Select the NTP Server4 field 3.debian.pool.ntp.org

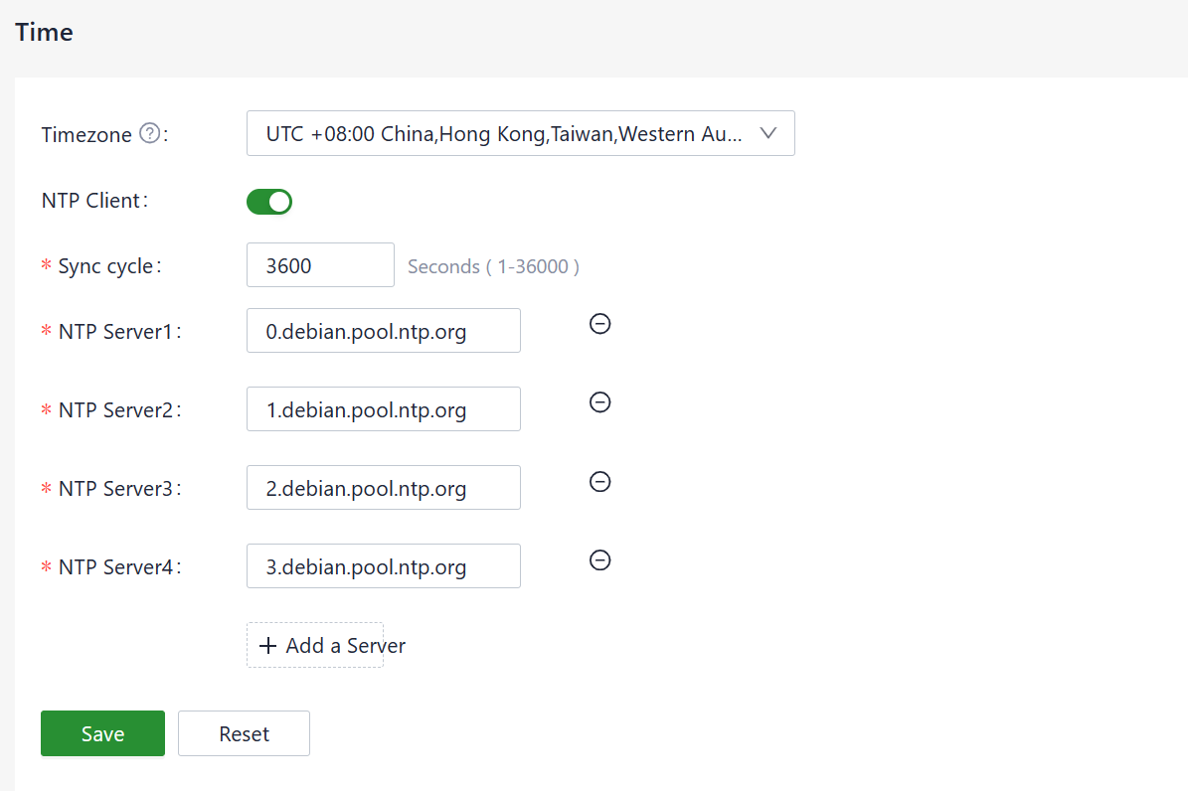point(383,566)
